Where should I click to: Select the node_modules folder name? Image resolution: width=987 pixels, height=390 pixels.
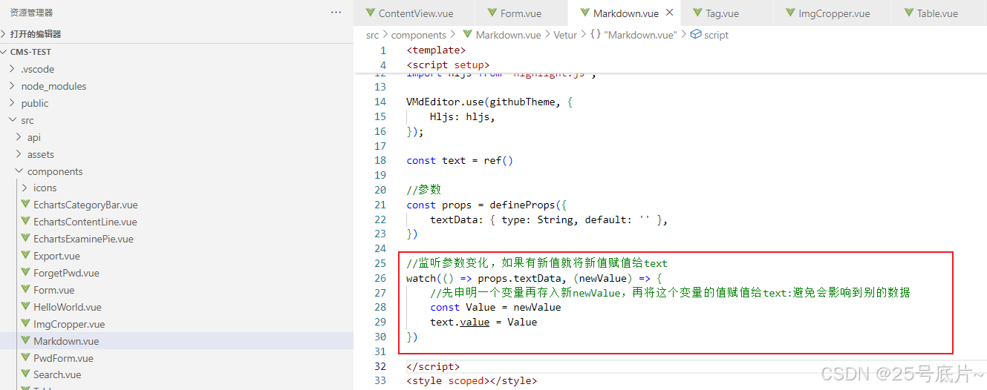click(53, 86)
